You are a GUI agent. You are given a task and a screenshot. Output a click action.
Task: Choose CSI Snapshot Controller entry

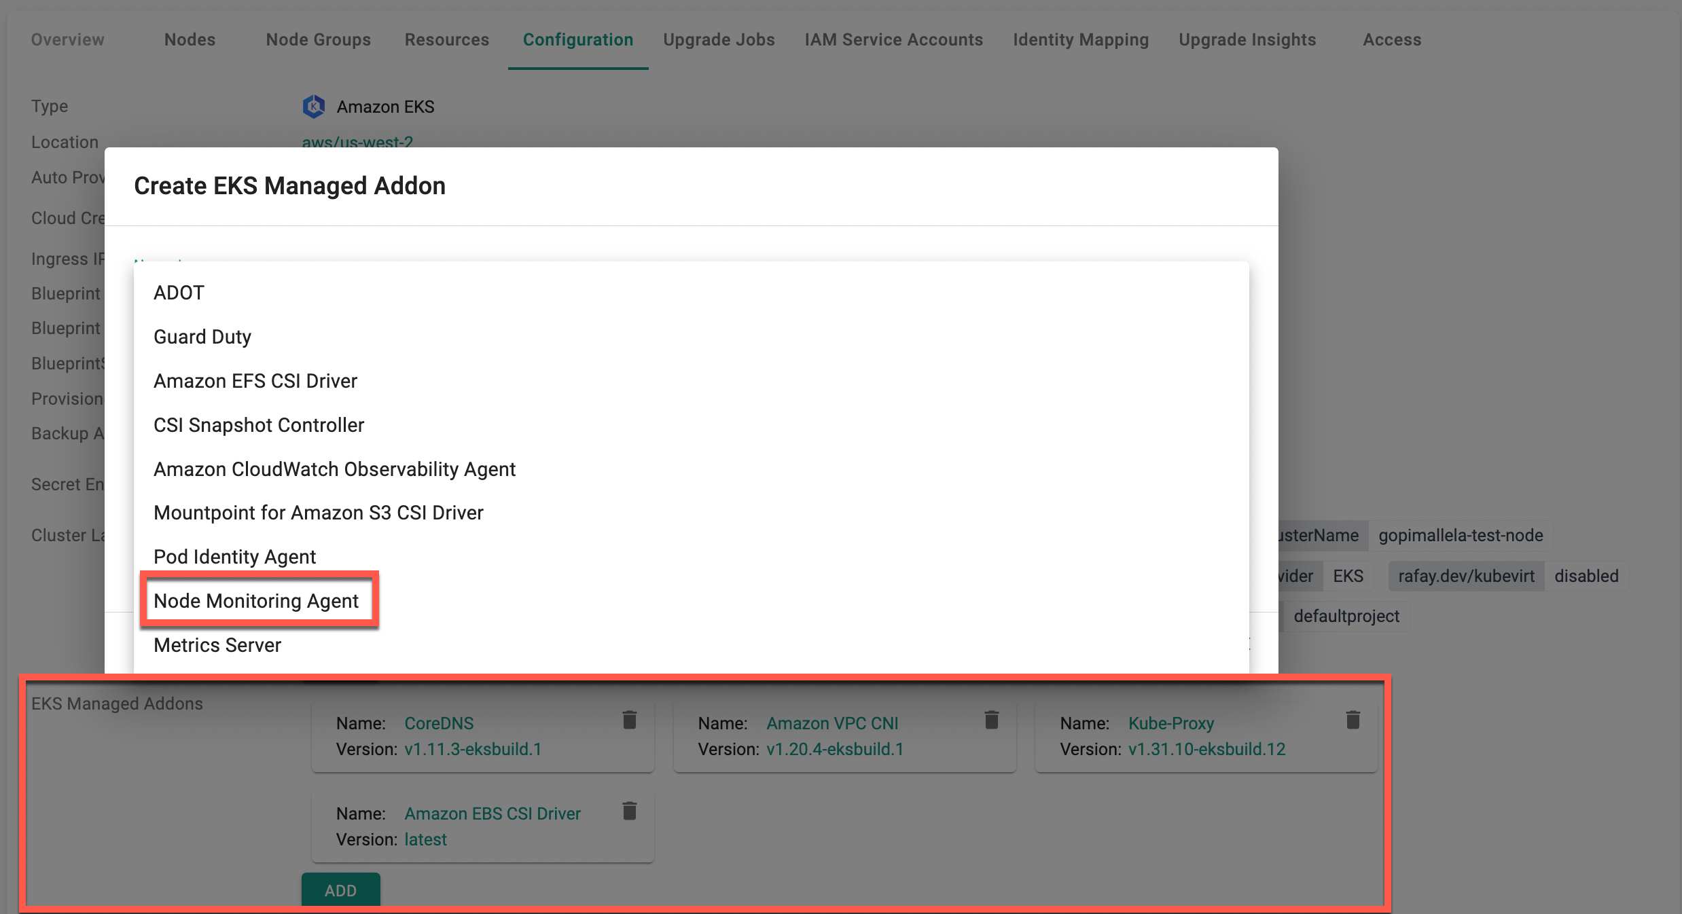pos(259,425)
